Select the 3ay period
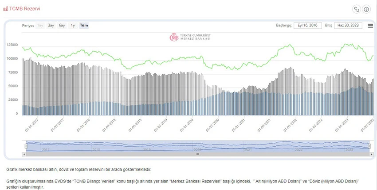Viewport: 377px width, 190px height. pyautogui.click(x=51, y=26)
